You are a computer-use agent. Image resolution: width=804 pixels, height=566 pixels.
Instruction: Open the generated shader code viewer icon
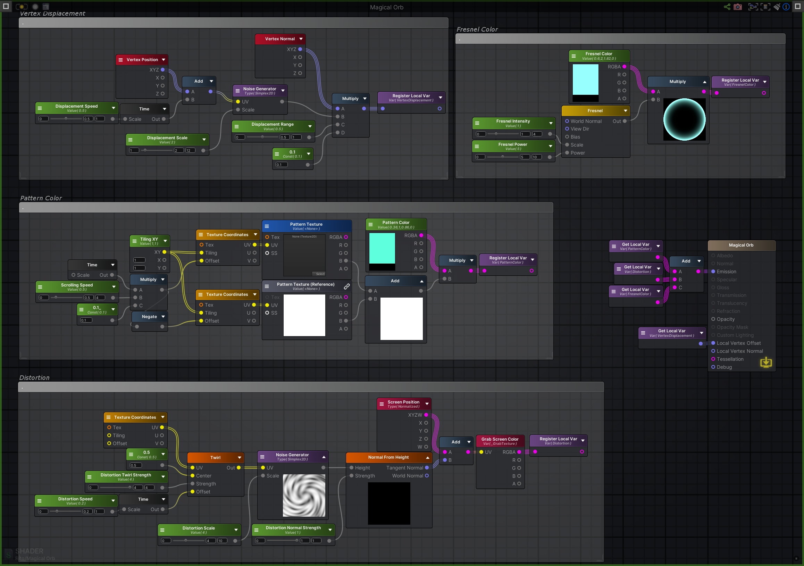[46, 7]
